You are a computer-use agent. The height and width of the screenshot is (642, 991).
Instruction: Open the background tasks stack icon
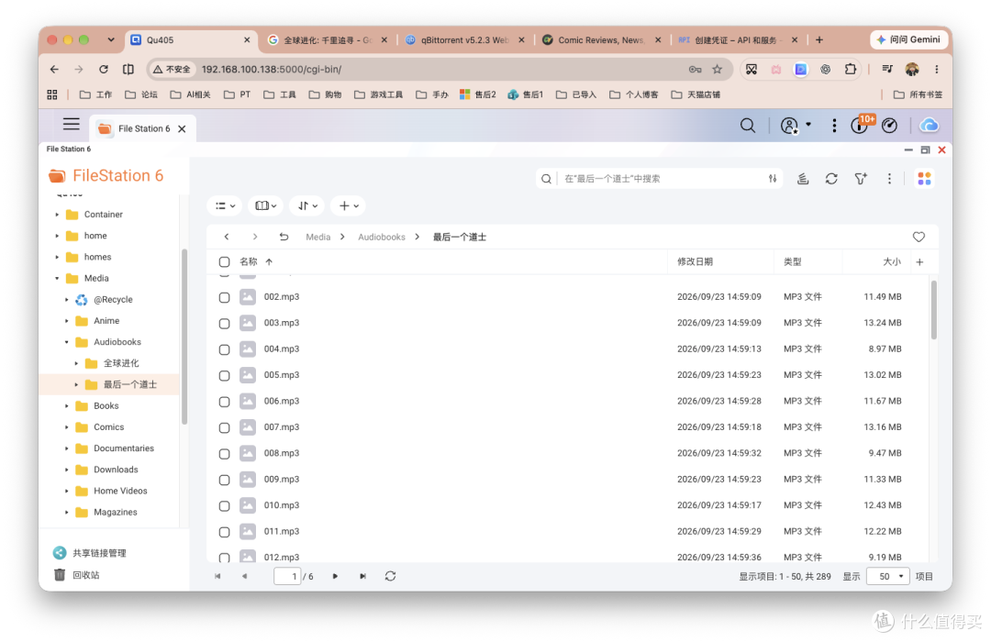(x=803, y=179)
